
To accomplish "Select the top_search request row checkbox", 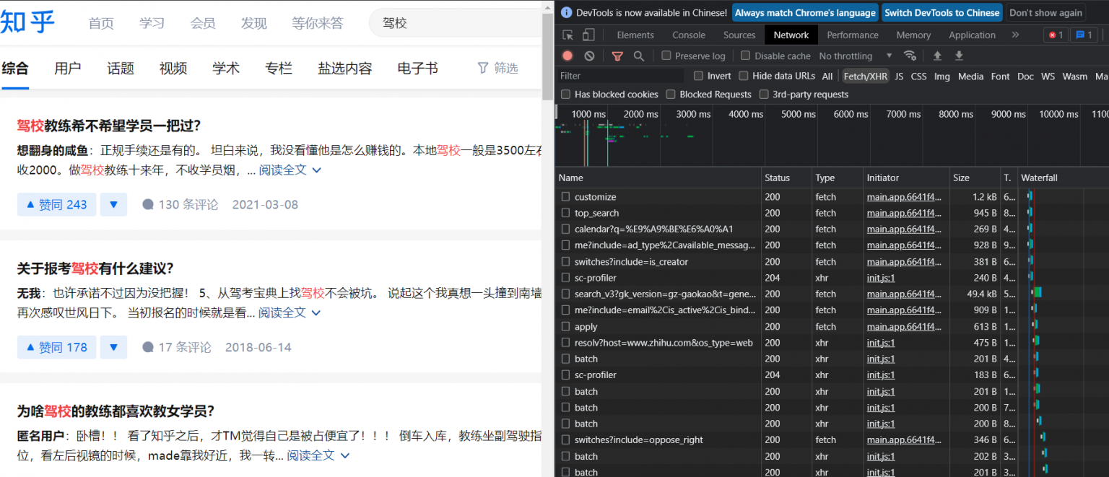I will [566, 213].
